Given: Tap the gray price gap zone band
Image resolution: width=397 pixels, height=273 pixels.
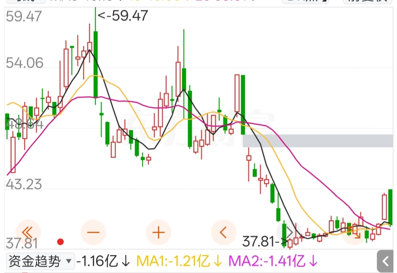Looking at the screenshot, I should tap(318, 141).
